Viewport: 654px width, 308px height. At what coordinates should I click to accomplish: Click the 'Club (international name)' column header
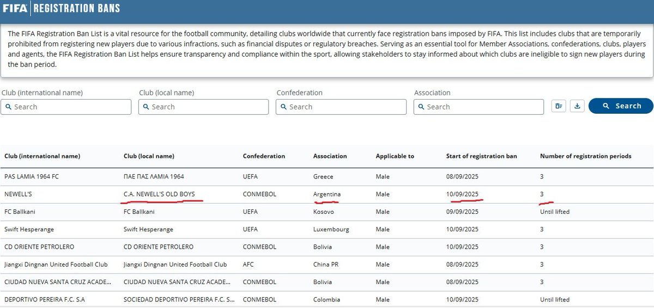[x=43, y=156]
